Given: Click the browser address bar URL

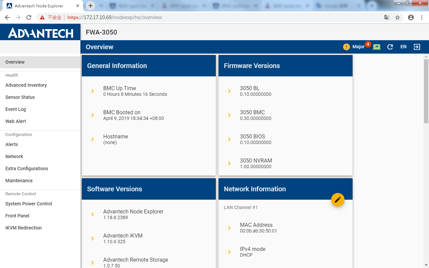Looking at the screenshot, I should pyautogui.click(x=115, y=17).
